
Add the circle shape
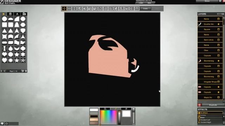pos(5,19)
